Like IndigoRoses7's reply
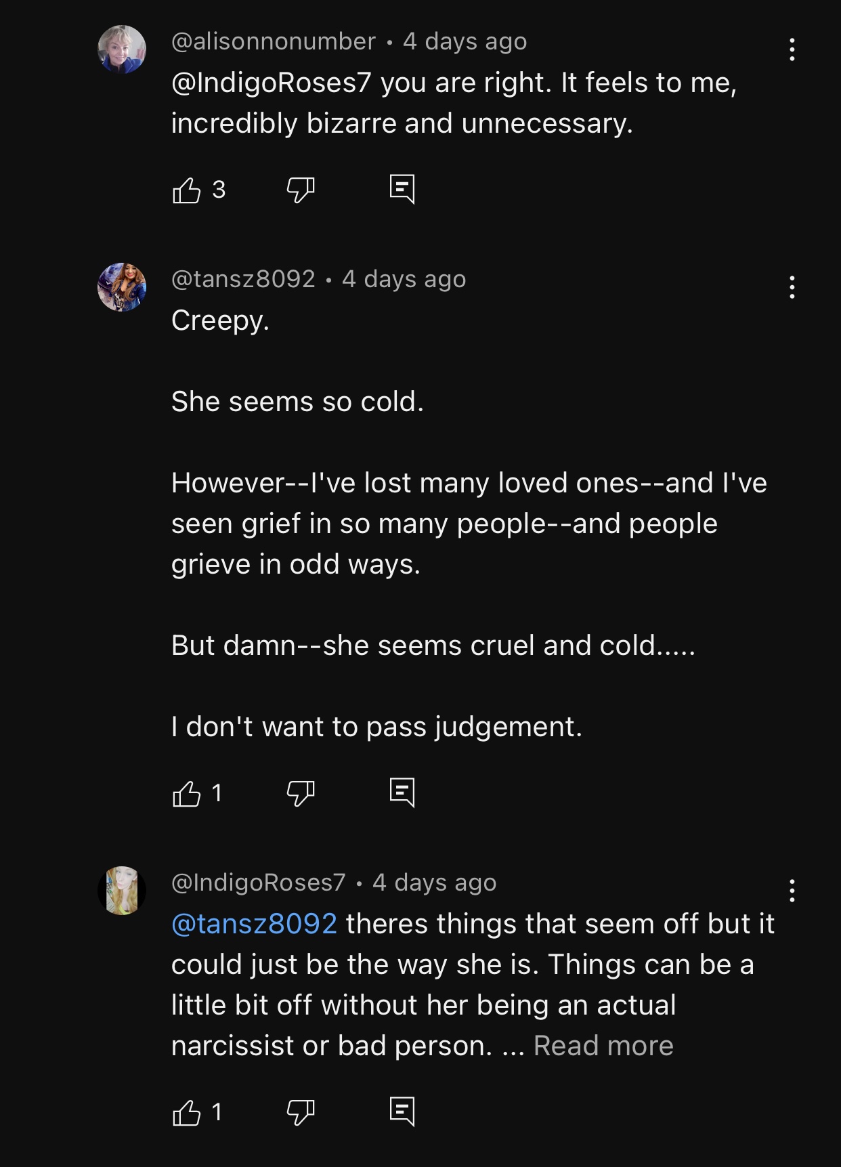 click(187, 1112)
